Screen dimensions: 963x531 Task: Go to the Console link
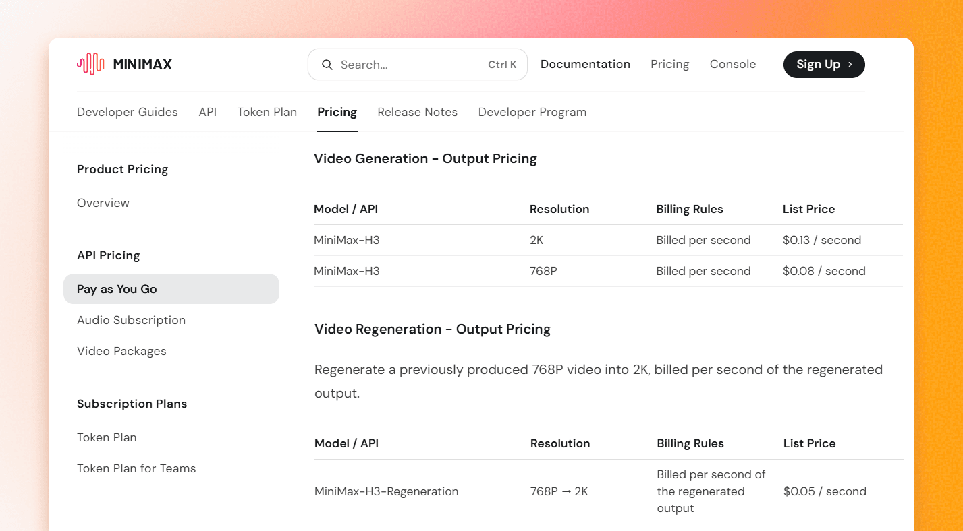pyautogui.click(x=732, y=64)
